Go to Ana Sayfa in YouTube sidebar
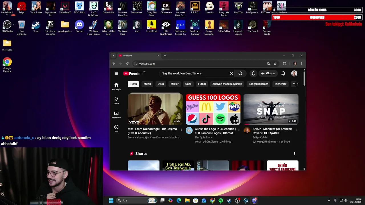 click(x=116, y=87)
